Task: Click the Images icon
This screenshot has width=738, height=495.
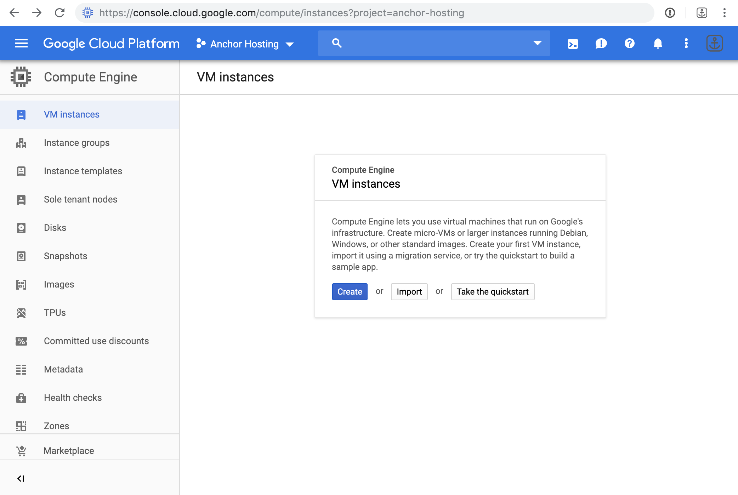Action: (x=21, y=285)
